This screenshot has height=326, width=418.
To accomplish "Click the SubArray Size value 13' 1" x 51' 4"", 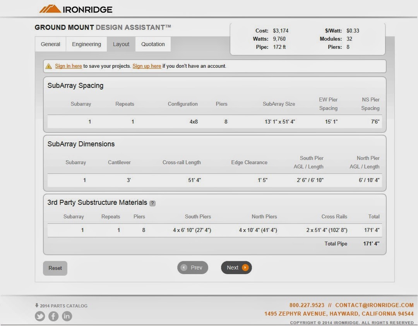I will point(280,122).
